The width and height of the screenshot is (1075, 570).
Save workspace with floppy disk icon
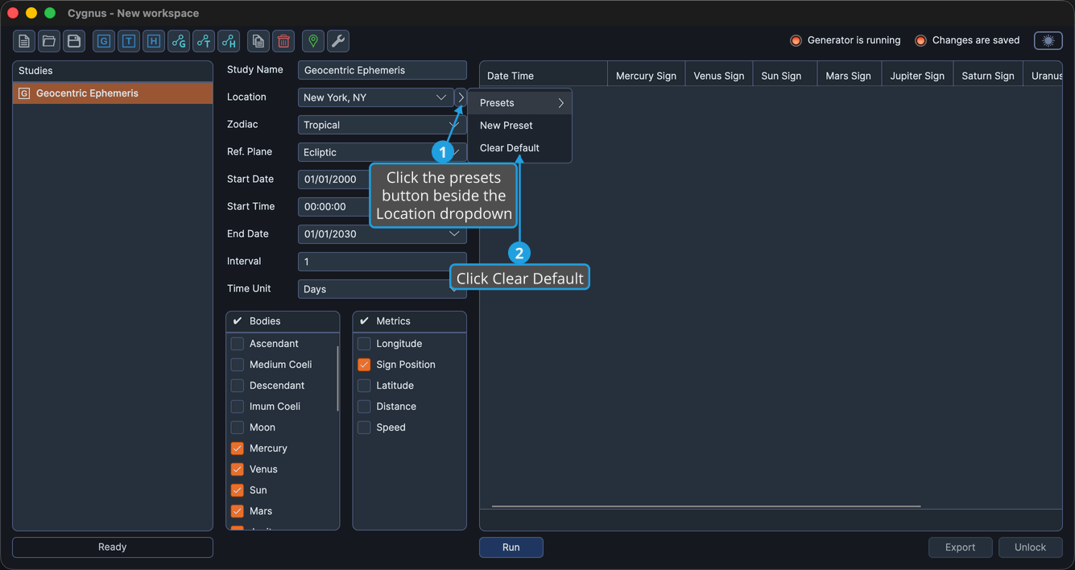pyautogui.click(x=74, y=41)
